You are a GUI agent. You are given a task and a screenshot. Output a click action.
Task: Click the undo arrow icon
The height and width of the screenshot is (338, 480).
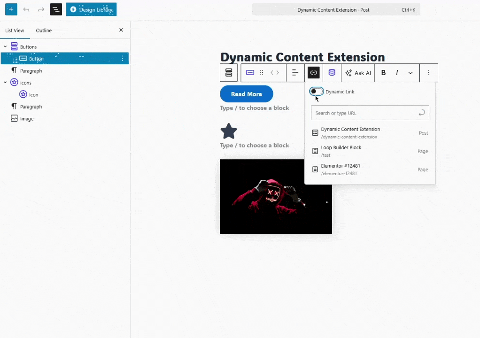[26, 9]
